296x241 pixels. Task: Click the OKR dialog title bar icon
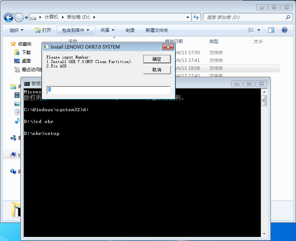(x=46, y=47)
